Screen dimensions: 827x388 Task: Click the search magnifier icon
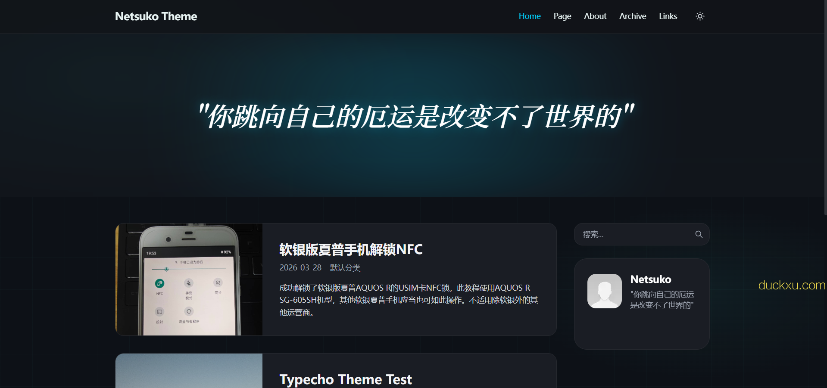point(699,234)
